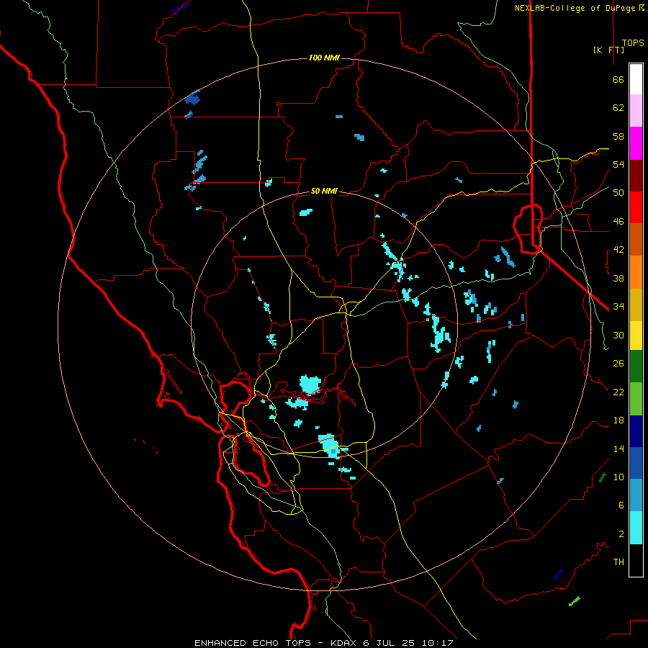Click the light orange legend swatch

coord(636,272)
